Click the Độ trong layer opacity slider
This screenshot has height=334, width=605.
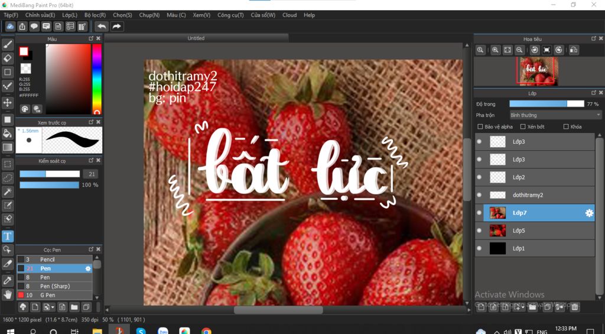(547, 104)
